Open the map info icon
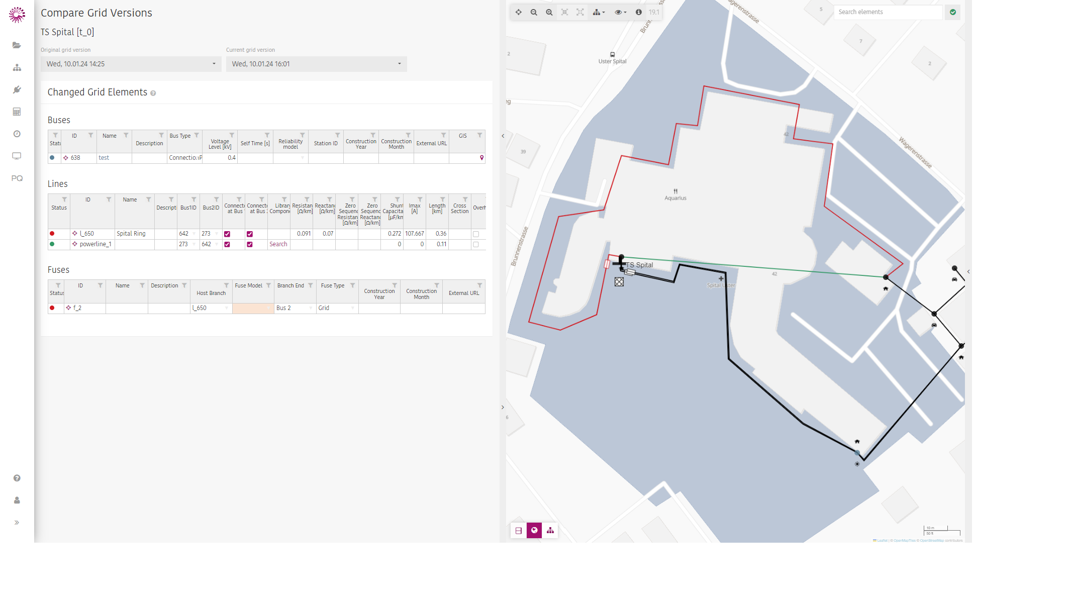This screenshot has height=603, width=1072. point(638,12)
